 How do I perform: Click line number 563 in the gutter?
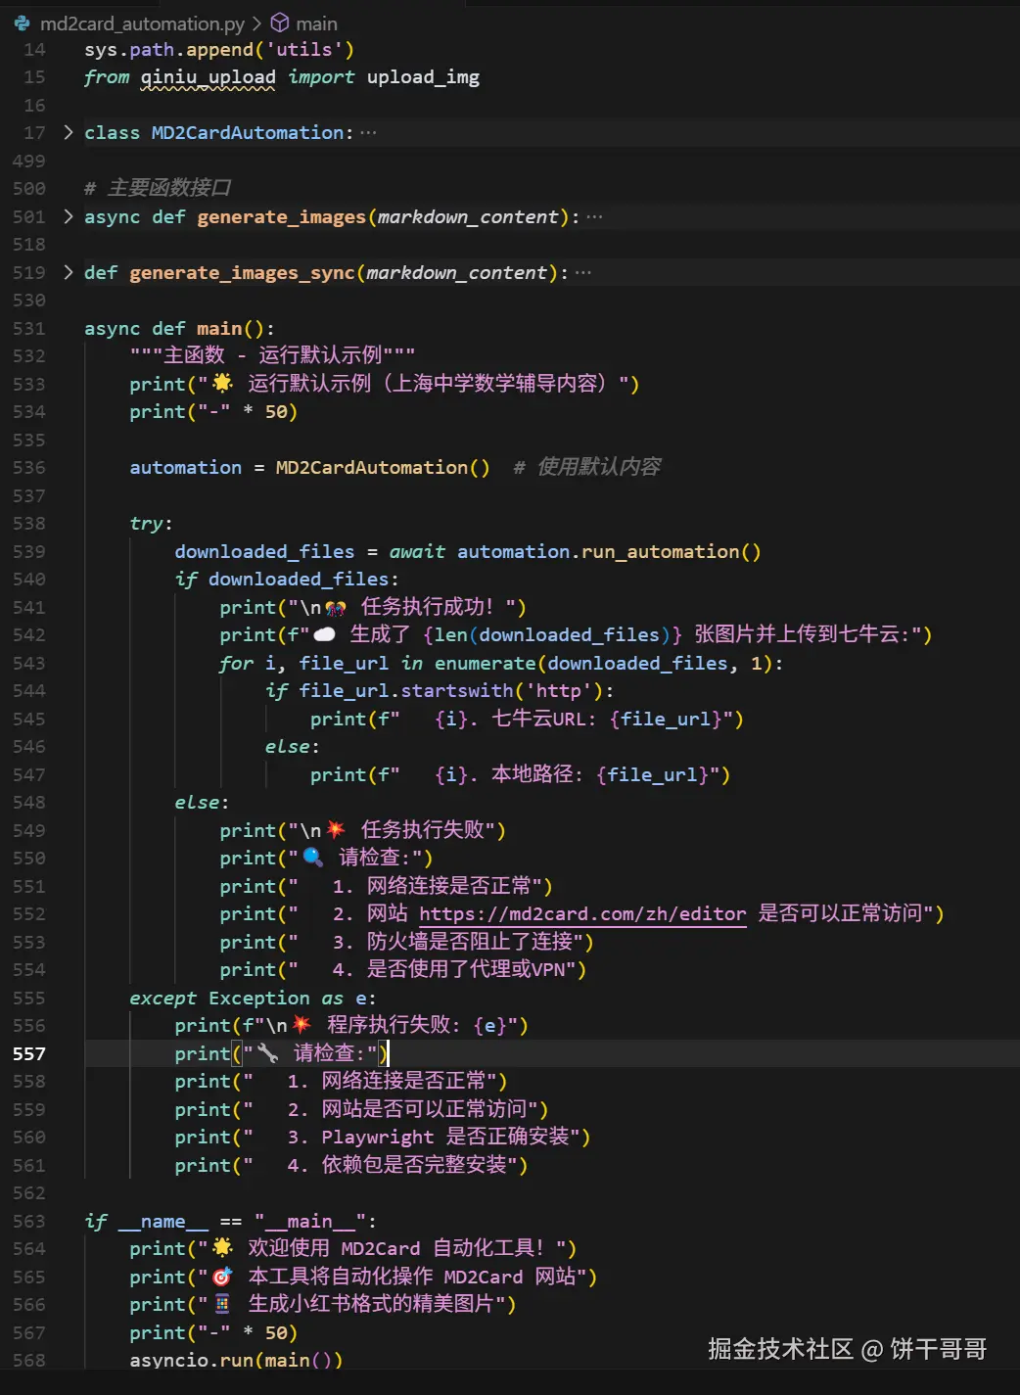tap(29, 1221)
